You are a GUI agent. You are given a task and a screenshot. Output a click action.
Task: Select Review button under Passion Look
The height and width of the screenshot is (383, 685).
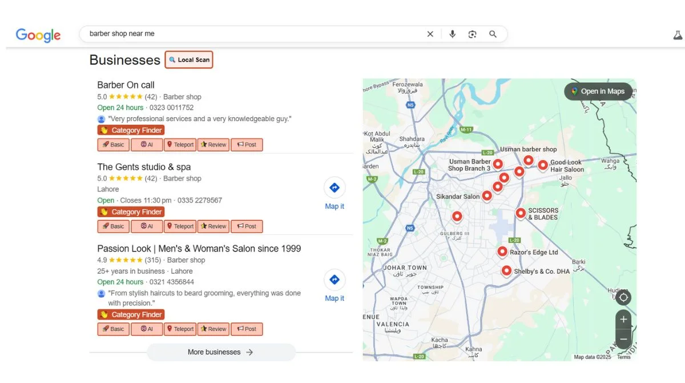213,329
